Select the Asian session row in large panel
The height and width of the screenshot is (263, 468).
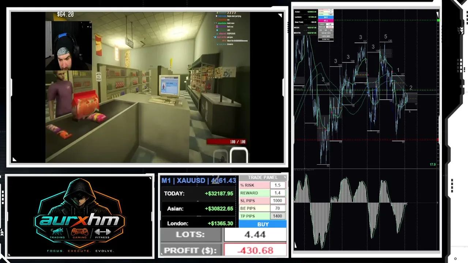pyautogui.click(x=199, y=209)
